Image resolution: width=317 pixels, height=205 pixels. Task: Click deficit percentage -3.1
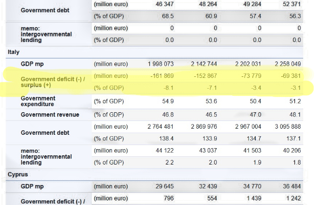(x=296, y=88)
